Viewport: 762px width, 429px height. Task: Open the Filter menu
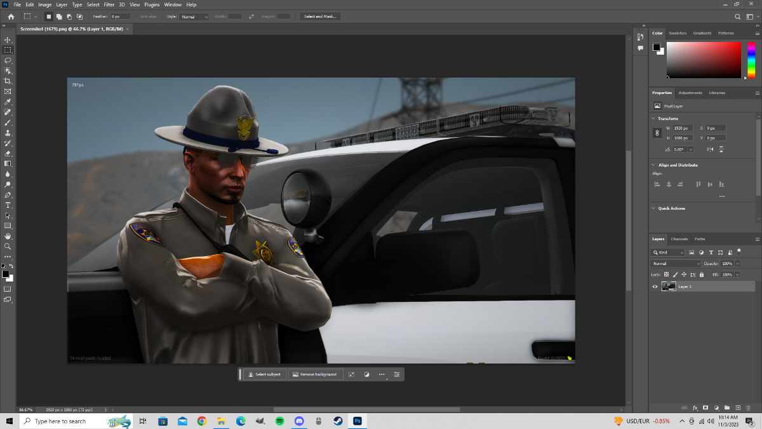[x=109, y=4]
